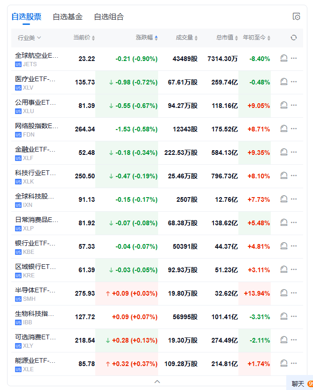This screenshot has width=313, height=390.
Task: Collapse the list with bottom chevron
Action: (157, 382)
